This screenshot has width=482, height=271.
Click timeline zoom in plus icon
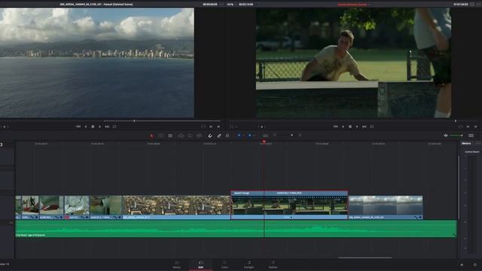[x=300, y=135]
